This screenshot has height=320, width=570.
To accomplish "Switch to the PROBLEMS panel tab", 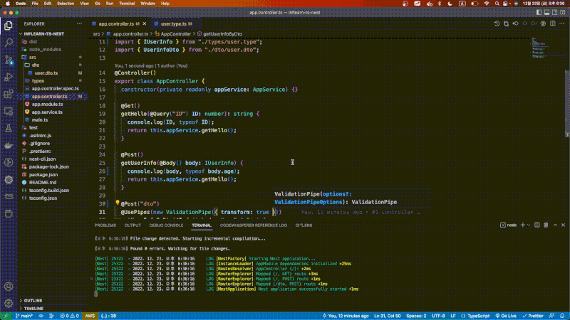I will coord(105,225).
